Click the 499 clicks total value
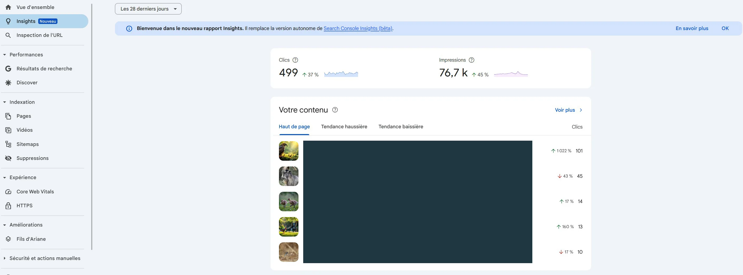The height and width of the screenshot is (275, 743). (288, 73)
